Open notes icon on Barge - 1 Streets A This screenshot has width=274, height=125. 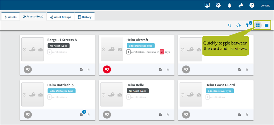click(81, 70)
